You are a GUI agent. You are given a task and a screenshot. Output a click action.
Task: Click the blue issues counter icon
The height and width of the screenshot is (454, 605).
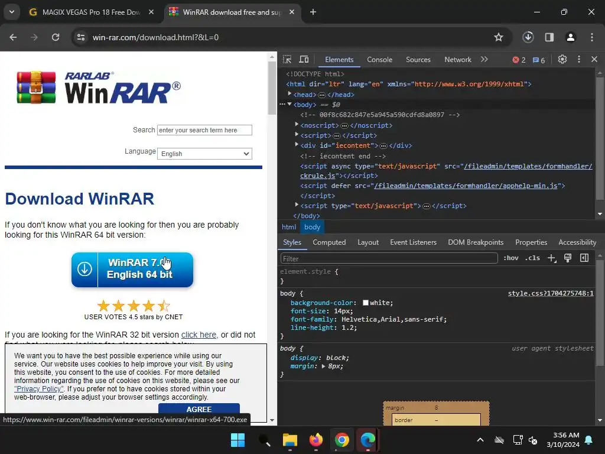pos(539,60)
